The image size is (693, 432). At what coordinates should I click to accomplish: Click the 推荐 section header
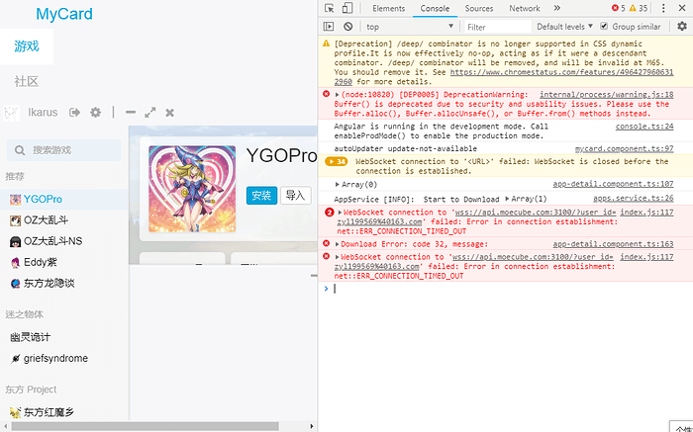[x=15, y=177]
